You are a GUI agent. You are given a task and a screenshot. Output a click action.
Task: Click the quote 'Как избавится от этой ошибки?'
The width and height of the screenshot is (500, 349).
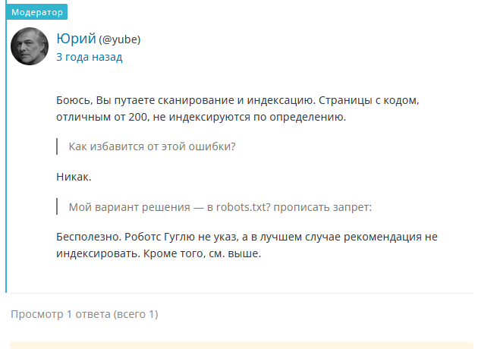coord(152,146)
